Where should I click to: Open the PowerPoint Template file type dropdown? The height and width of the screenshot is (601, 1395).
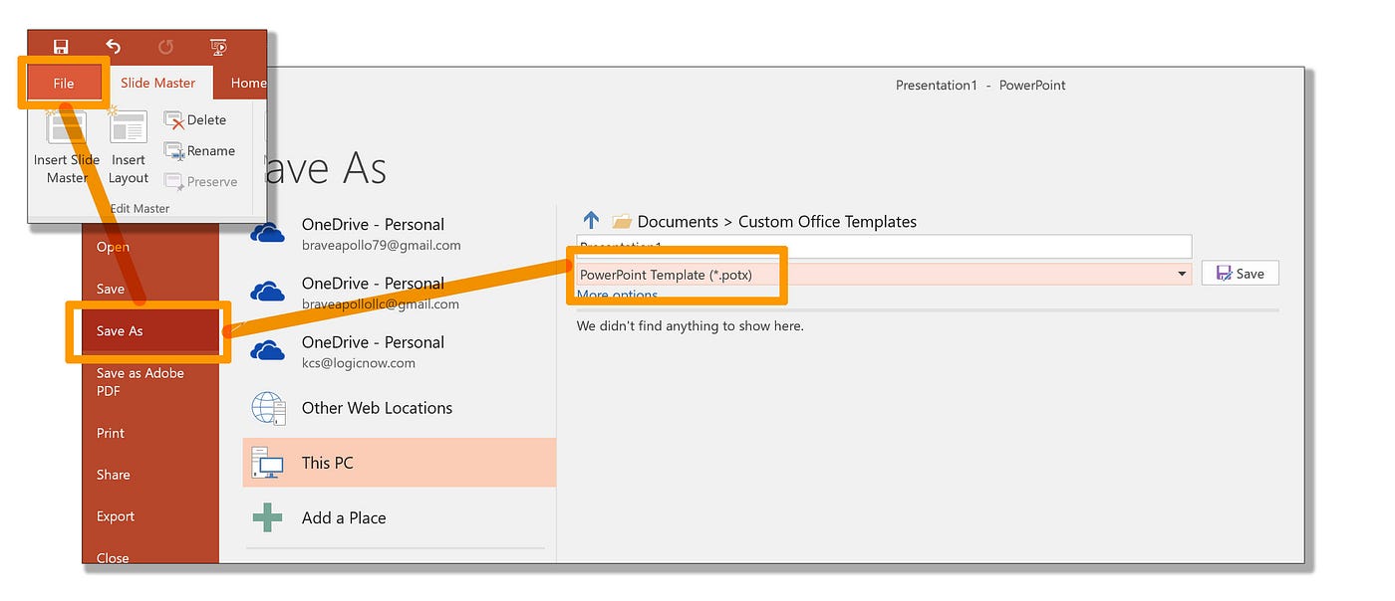884,274
